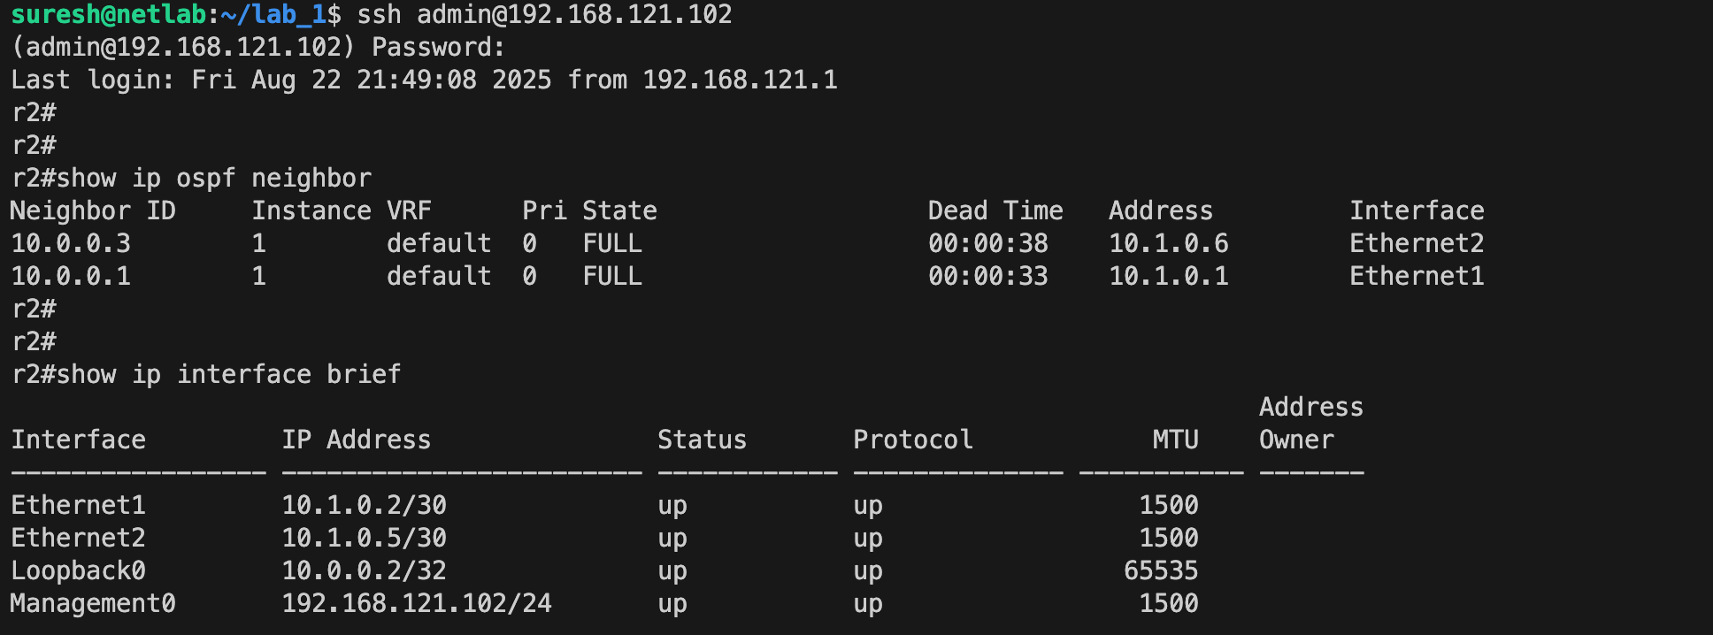Click the Management0 IP 192.168.121.102/24
This screenshot has height=635, width=1713.
click(417, 604)
